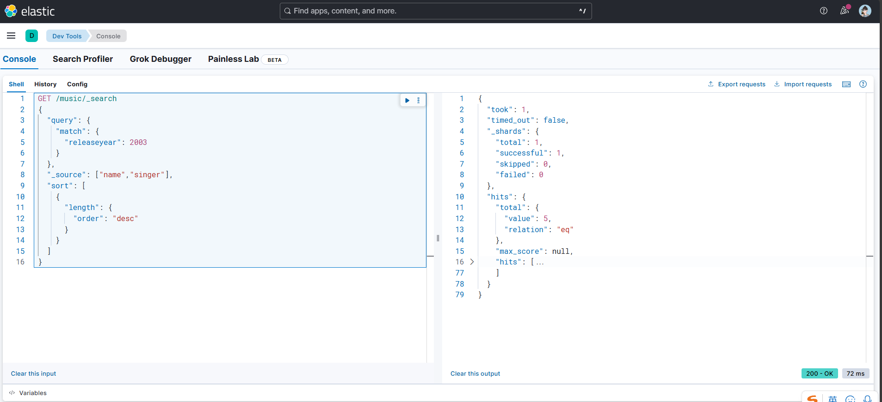This screenshot has width=882, height=402.
Task: Click the Elastic logo
Action: pos(30,11)
